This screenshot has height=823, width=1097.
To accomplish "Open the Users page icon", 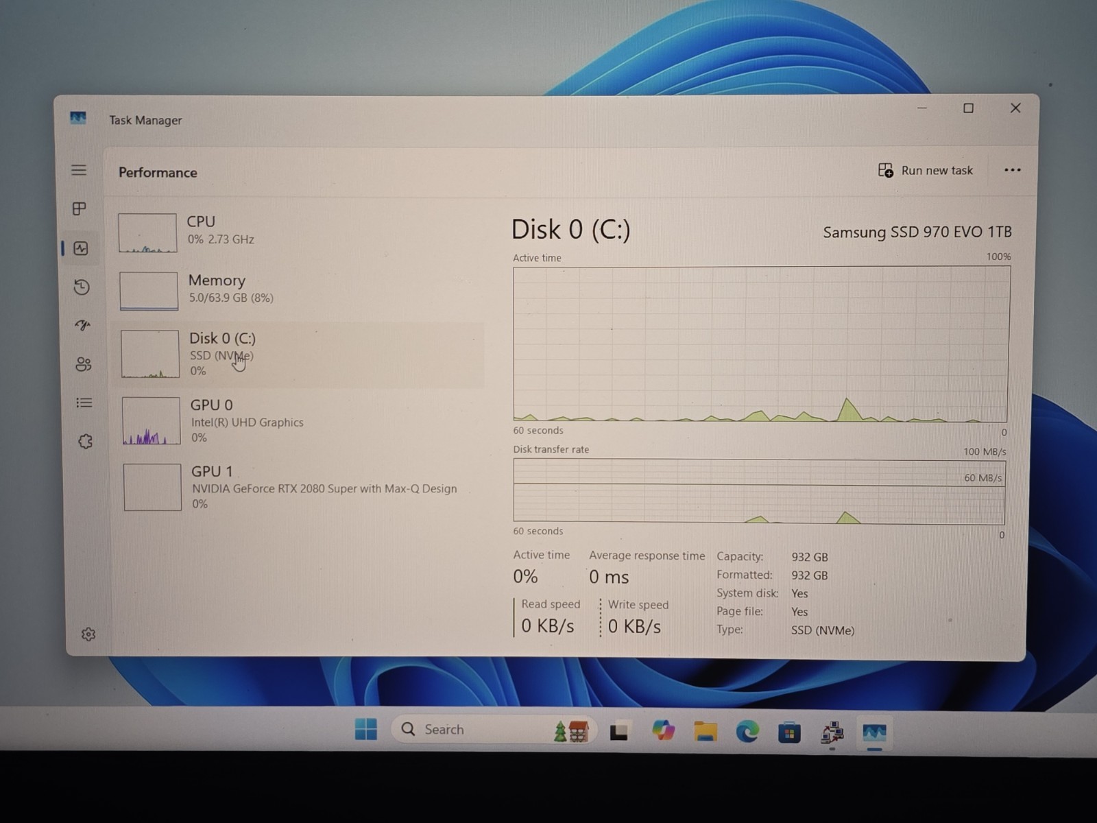I will click(83, 364).
